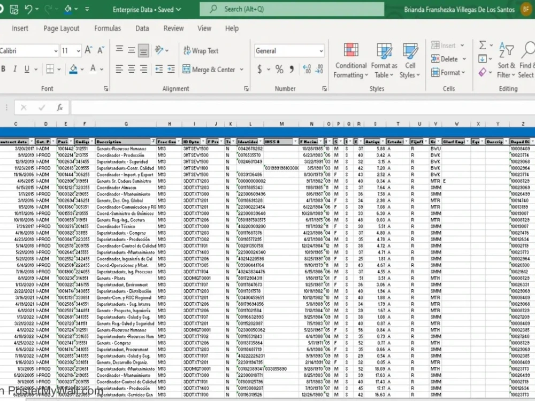Toggle Bold formatting
This screenshot has width=535, height=401.
[x=3, y=69]
